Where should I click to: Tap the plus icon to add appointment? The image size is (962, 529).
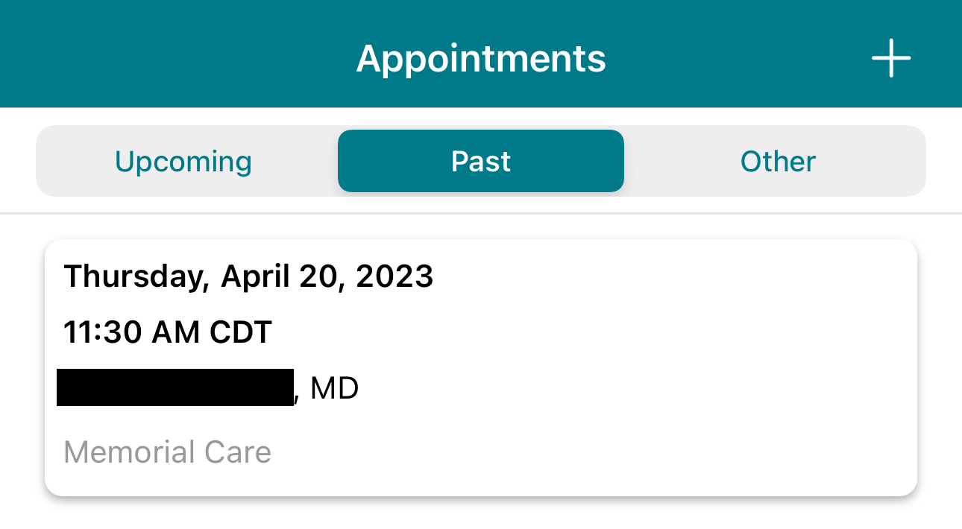coord(891,58)
